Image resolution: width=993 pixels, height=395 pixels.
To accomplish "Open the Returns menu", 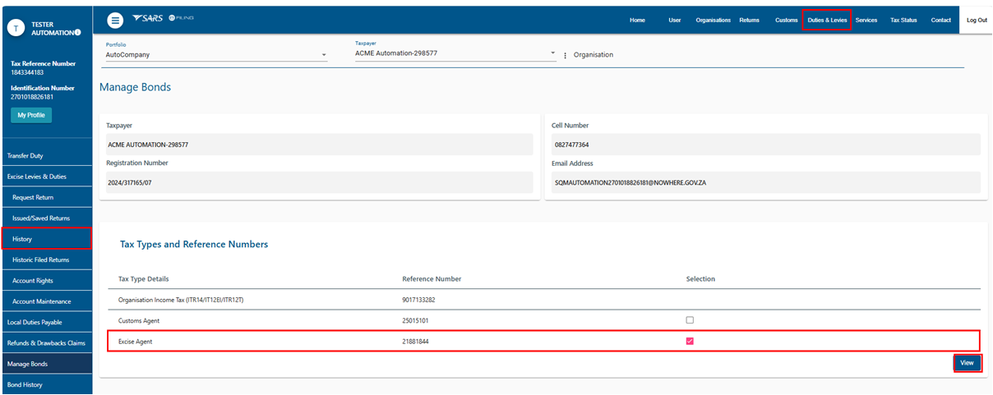I will click(749, 20).
